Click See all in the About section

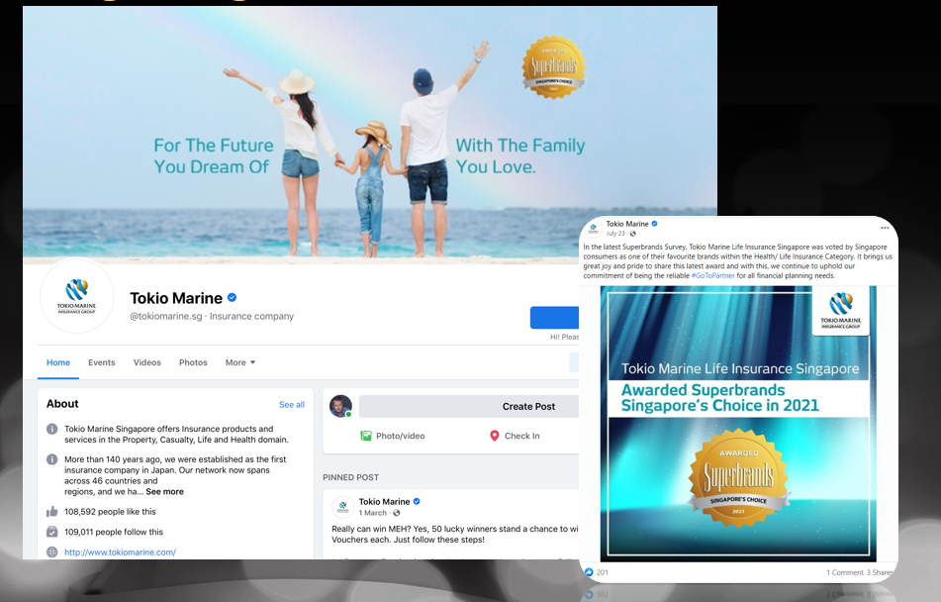point(292,405)
